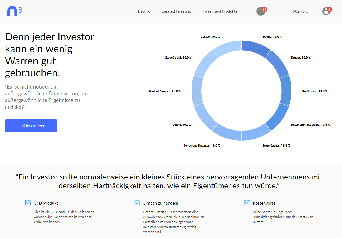This screenshot has height=238, width=342.
Task: Select the Synchrony Financial donut chart segment
Action: [228, 133]
